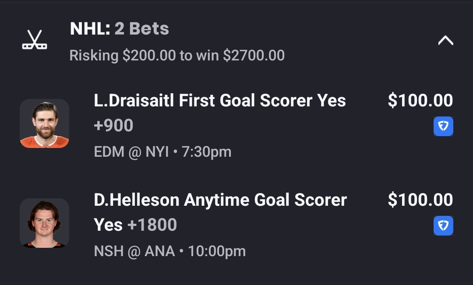This screenshot has width=473, height=285.
Task: Click the 10:00pm game time
Action: pos(217,251)
